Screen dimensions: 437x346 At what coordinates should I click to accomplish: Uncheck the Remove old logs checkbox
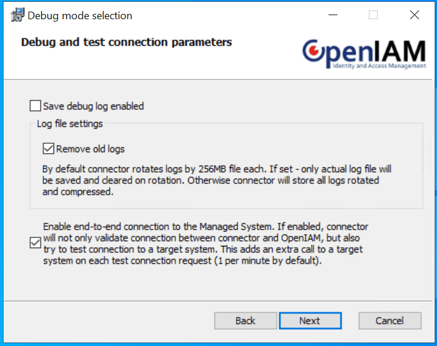tap(48, 149)
